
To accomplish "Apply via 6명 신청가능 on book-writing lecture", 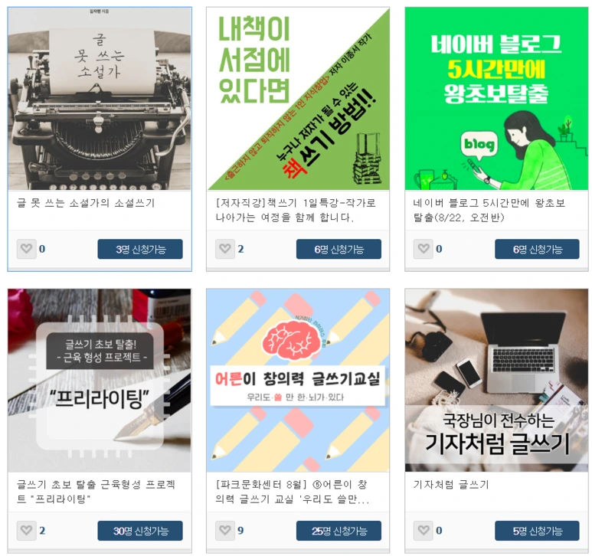I will [x=339, y=249].
